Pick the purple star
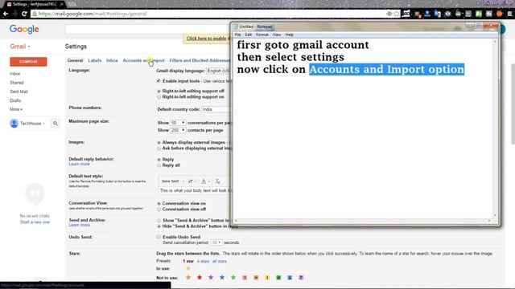 coord(211,278)
